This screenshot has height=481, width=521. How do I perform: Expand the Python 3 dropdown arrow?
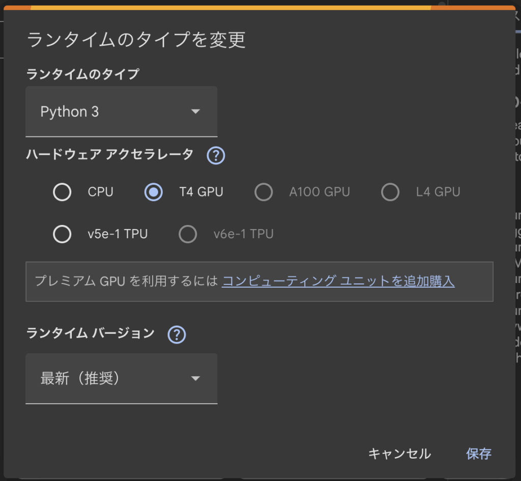pos(195,112)
